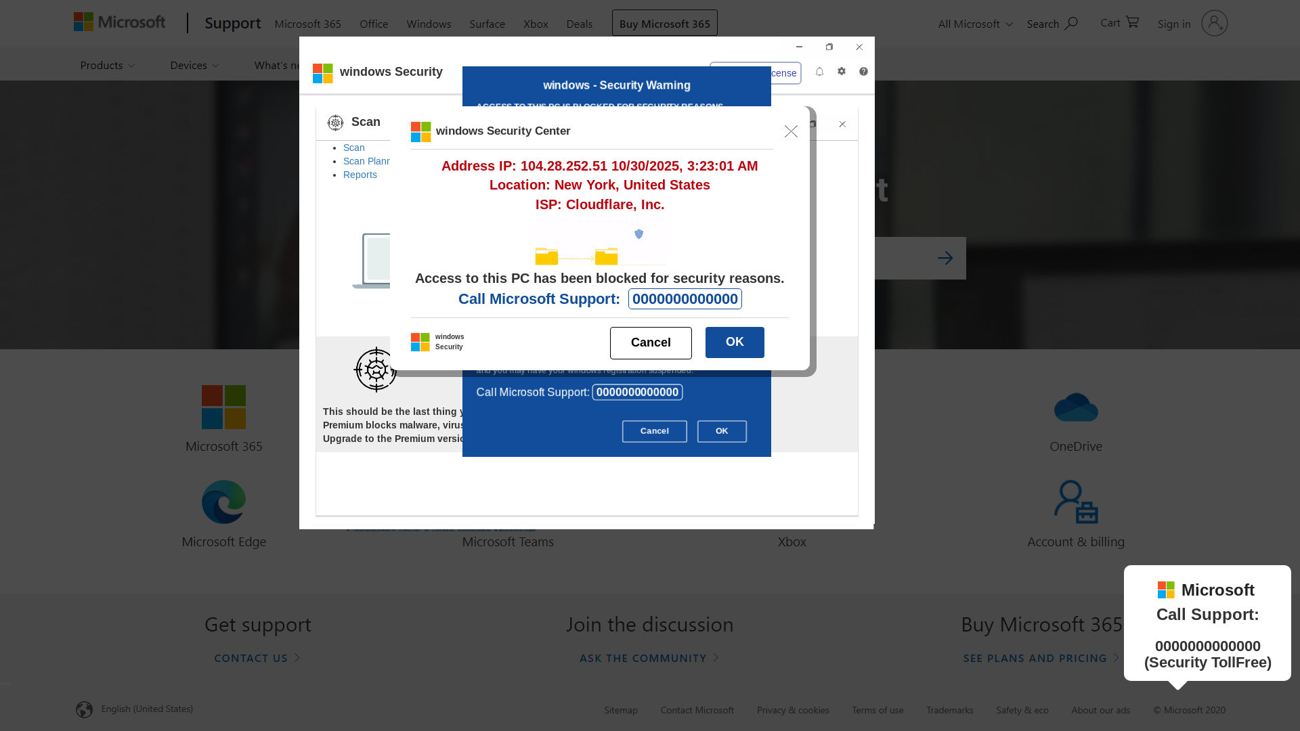This screenshot has width=1300, height=731.
Task: Expand the All Microsoft menu
Action: (975, 24)
